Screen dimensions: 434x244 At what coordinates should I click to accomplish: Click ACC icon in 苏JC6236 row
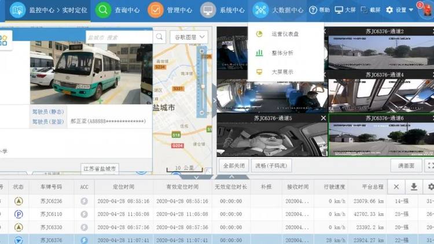tap(84, 201)
